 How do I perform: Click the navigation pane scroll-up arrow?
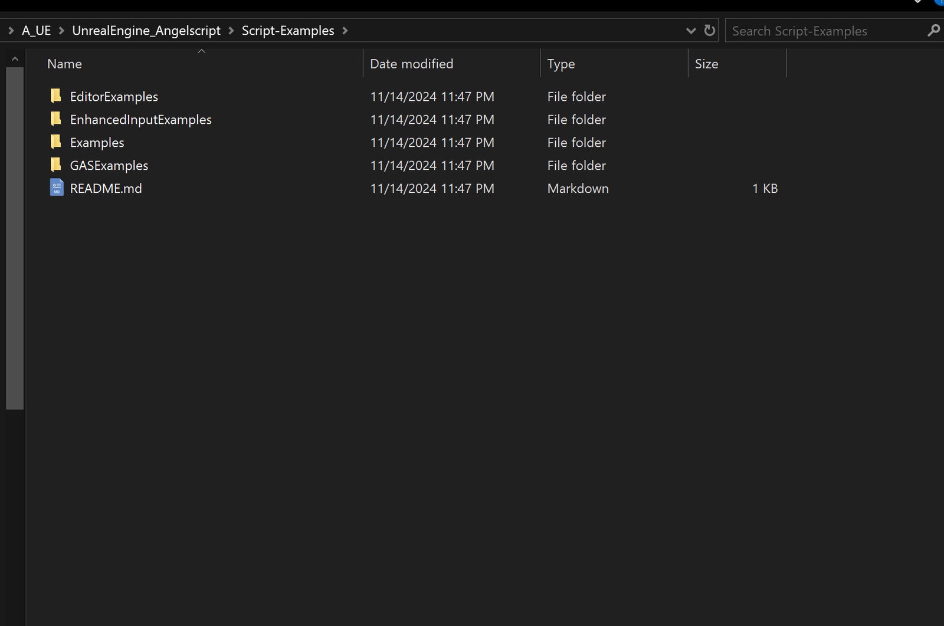coord(15,58)
